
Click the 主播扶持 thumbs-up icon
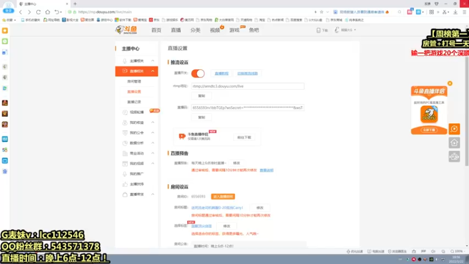point(125,184)
